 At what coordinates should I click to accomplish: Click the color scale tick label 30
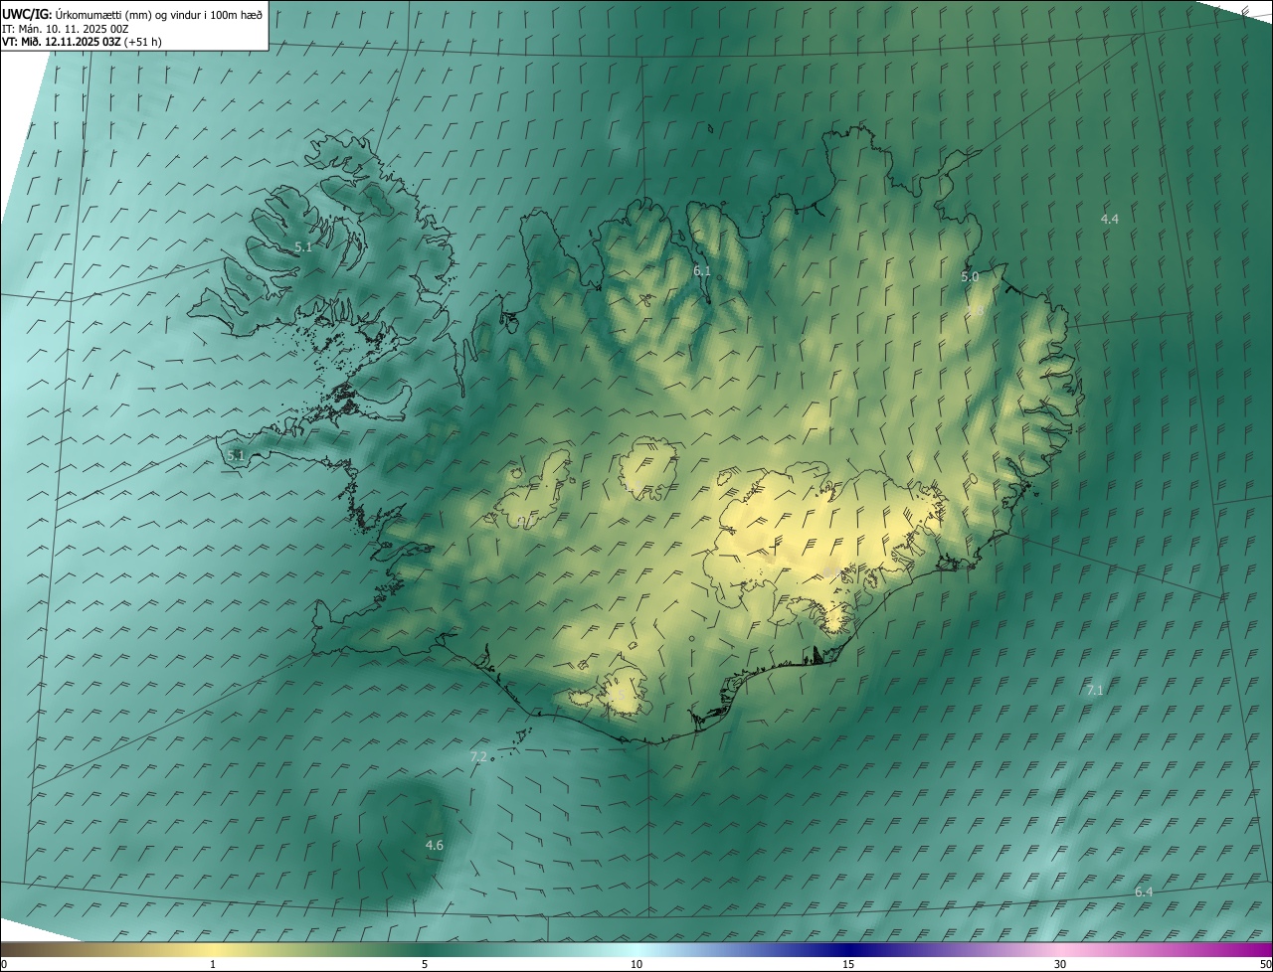pyautogui.click(x=1060, y=965)
